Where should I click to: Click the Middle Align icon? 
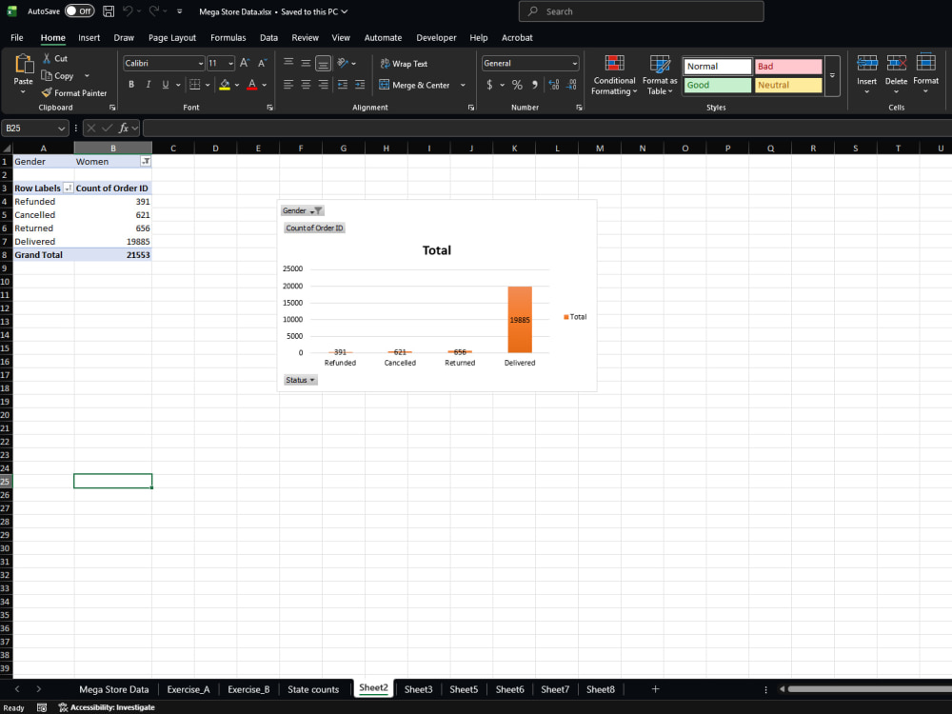(x=306, y=63)
